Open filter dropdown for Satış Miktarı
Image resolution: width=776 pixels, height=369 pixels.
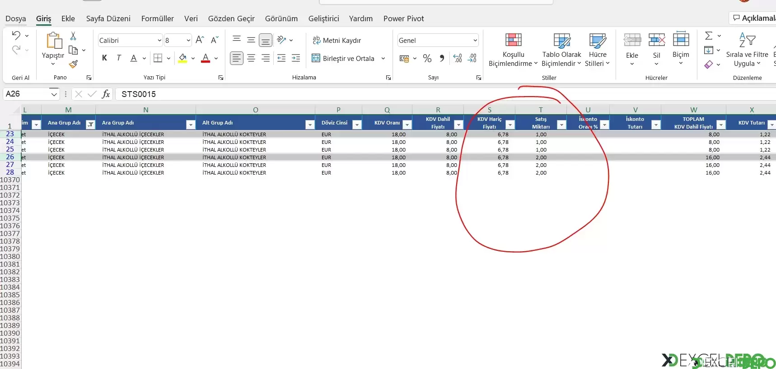pos(561,125)
